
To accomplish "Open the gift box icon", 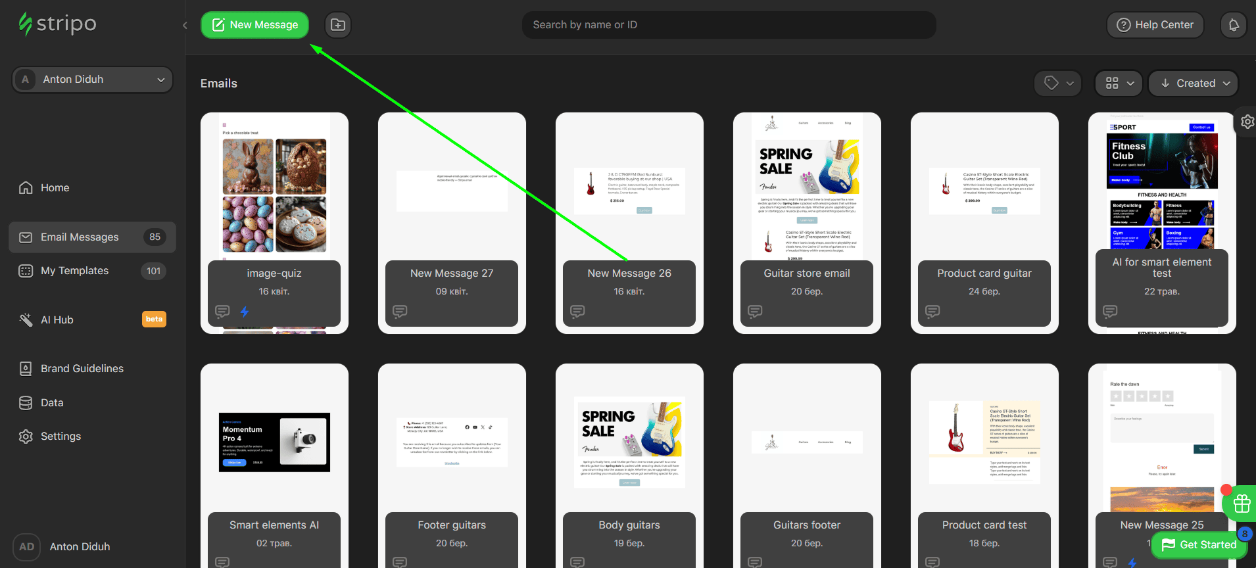I will [1242, 504].
